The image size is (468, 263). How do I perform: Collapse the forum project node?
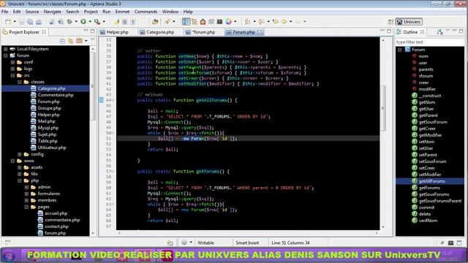[6, 56]
